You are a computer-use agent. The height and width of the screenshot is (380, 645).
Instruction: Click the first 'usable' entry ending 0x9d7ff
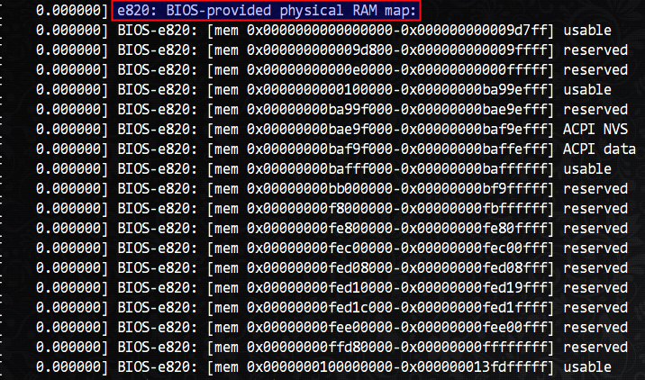tap(587, 31)
